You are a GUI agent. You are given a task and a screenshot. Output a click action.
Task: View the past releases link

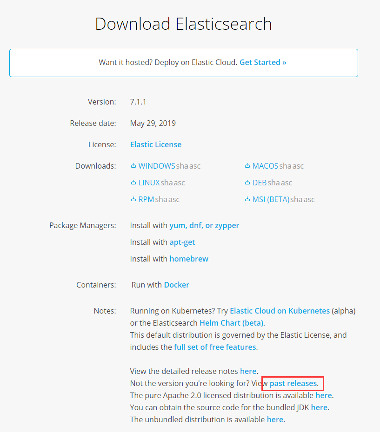pyautogui.click(x=293, y=384)
